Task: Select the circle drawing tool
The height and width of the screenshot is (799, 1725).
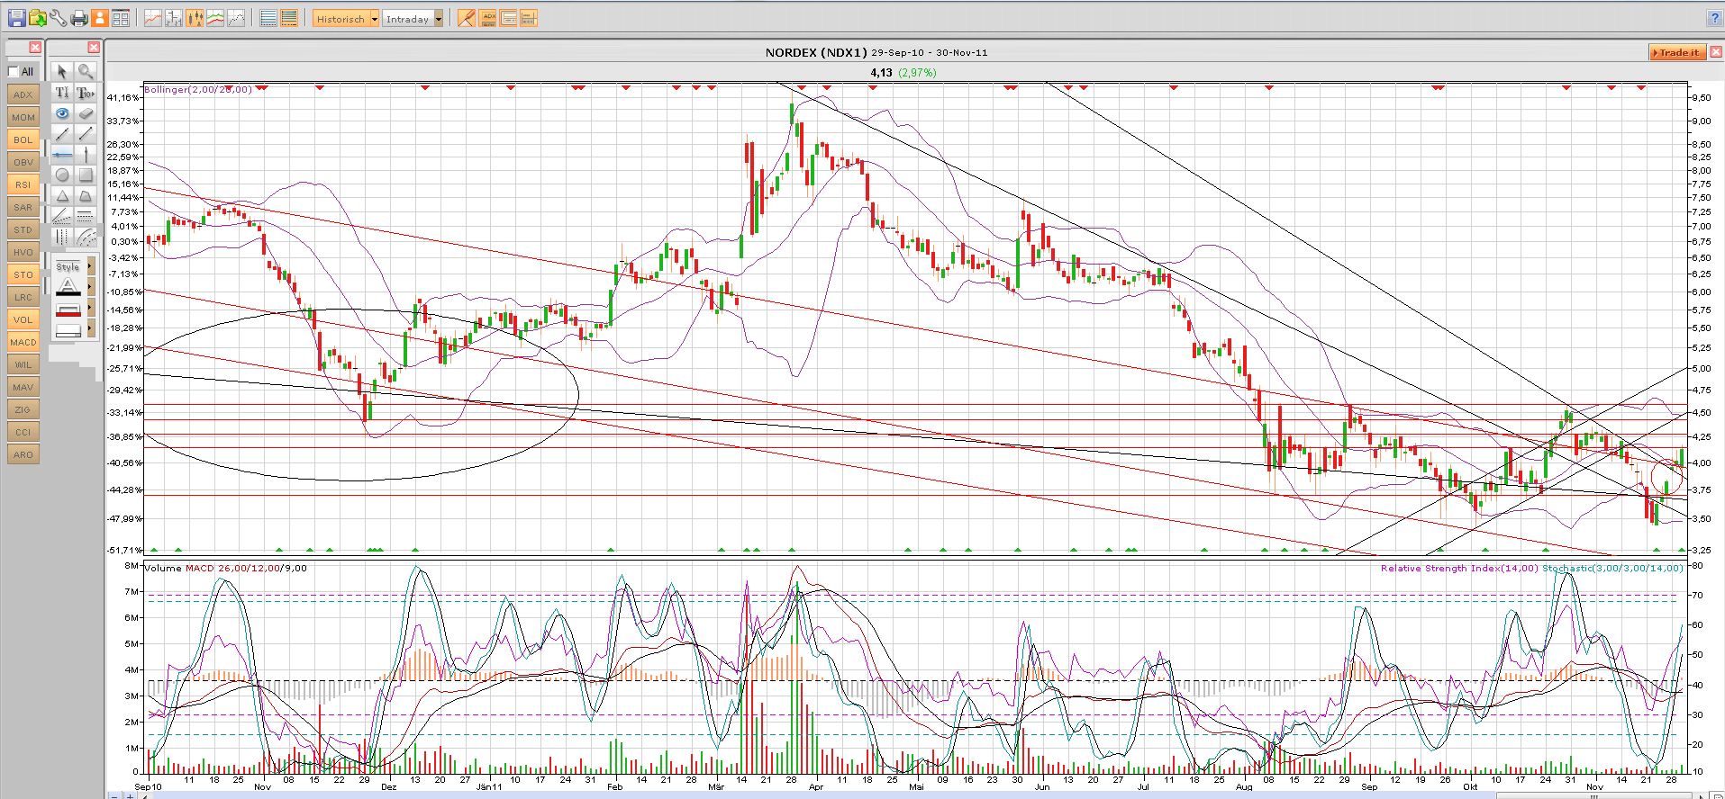Action: [62, 175]
